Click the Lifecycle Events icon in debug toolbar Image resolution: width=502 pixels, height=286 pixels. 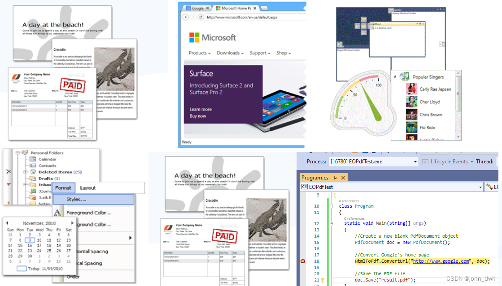[424, 162]
